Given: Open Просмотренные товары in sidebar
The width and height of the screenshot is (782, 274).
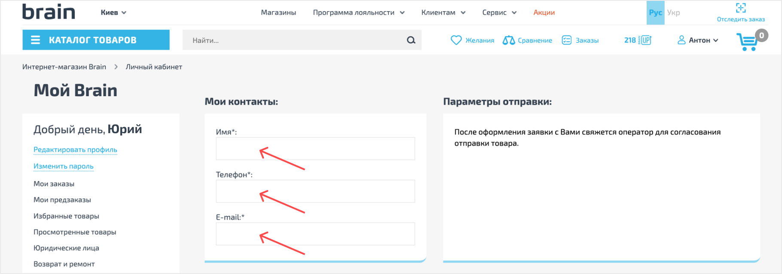Looking at the screenshot, I should [75, 232].
